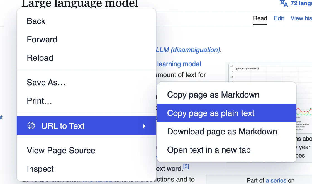Select Reload from the context menu

[86, 58]
